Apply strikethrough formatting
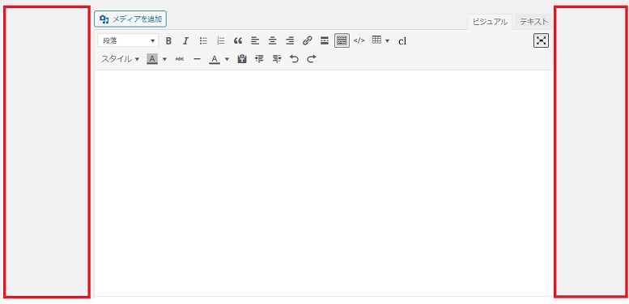This screenshot has width=629, height=304. click(x=180, y=59)
